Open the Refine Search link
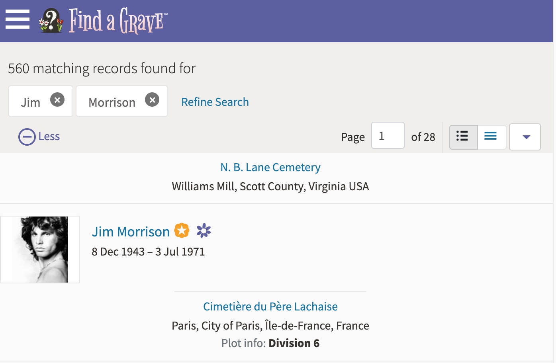Screen dimensions: 556x363 click(x=215, y=102)
